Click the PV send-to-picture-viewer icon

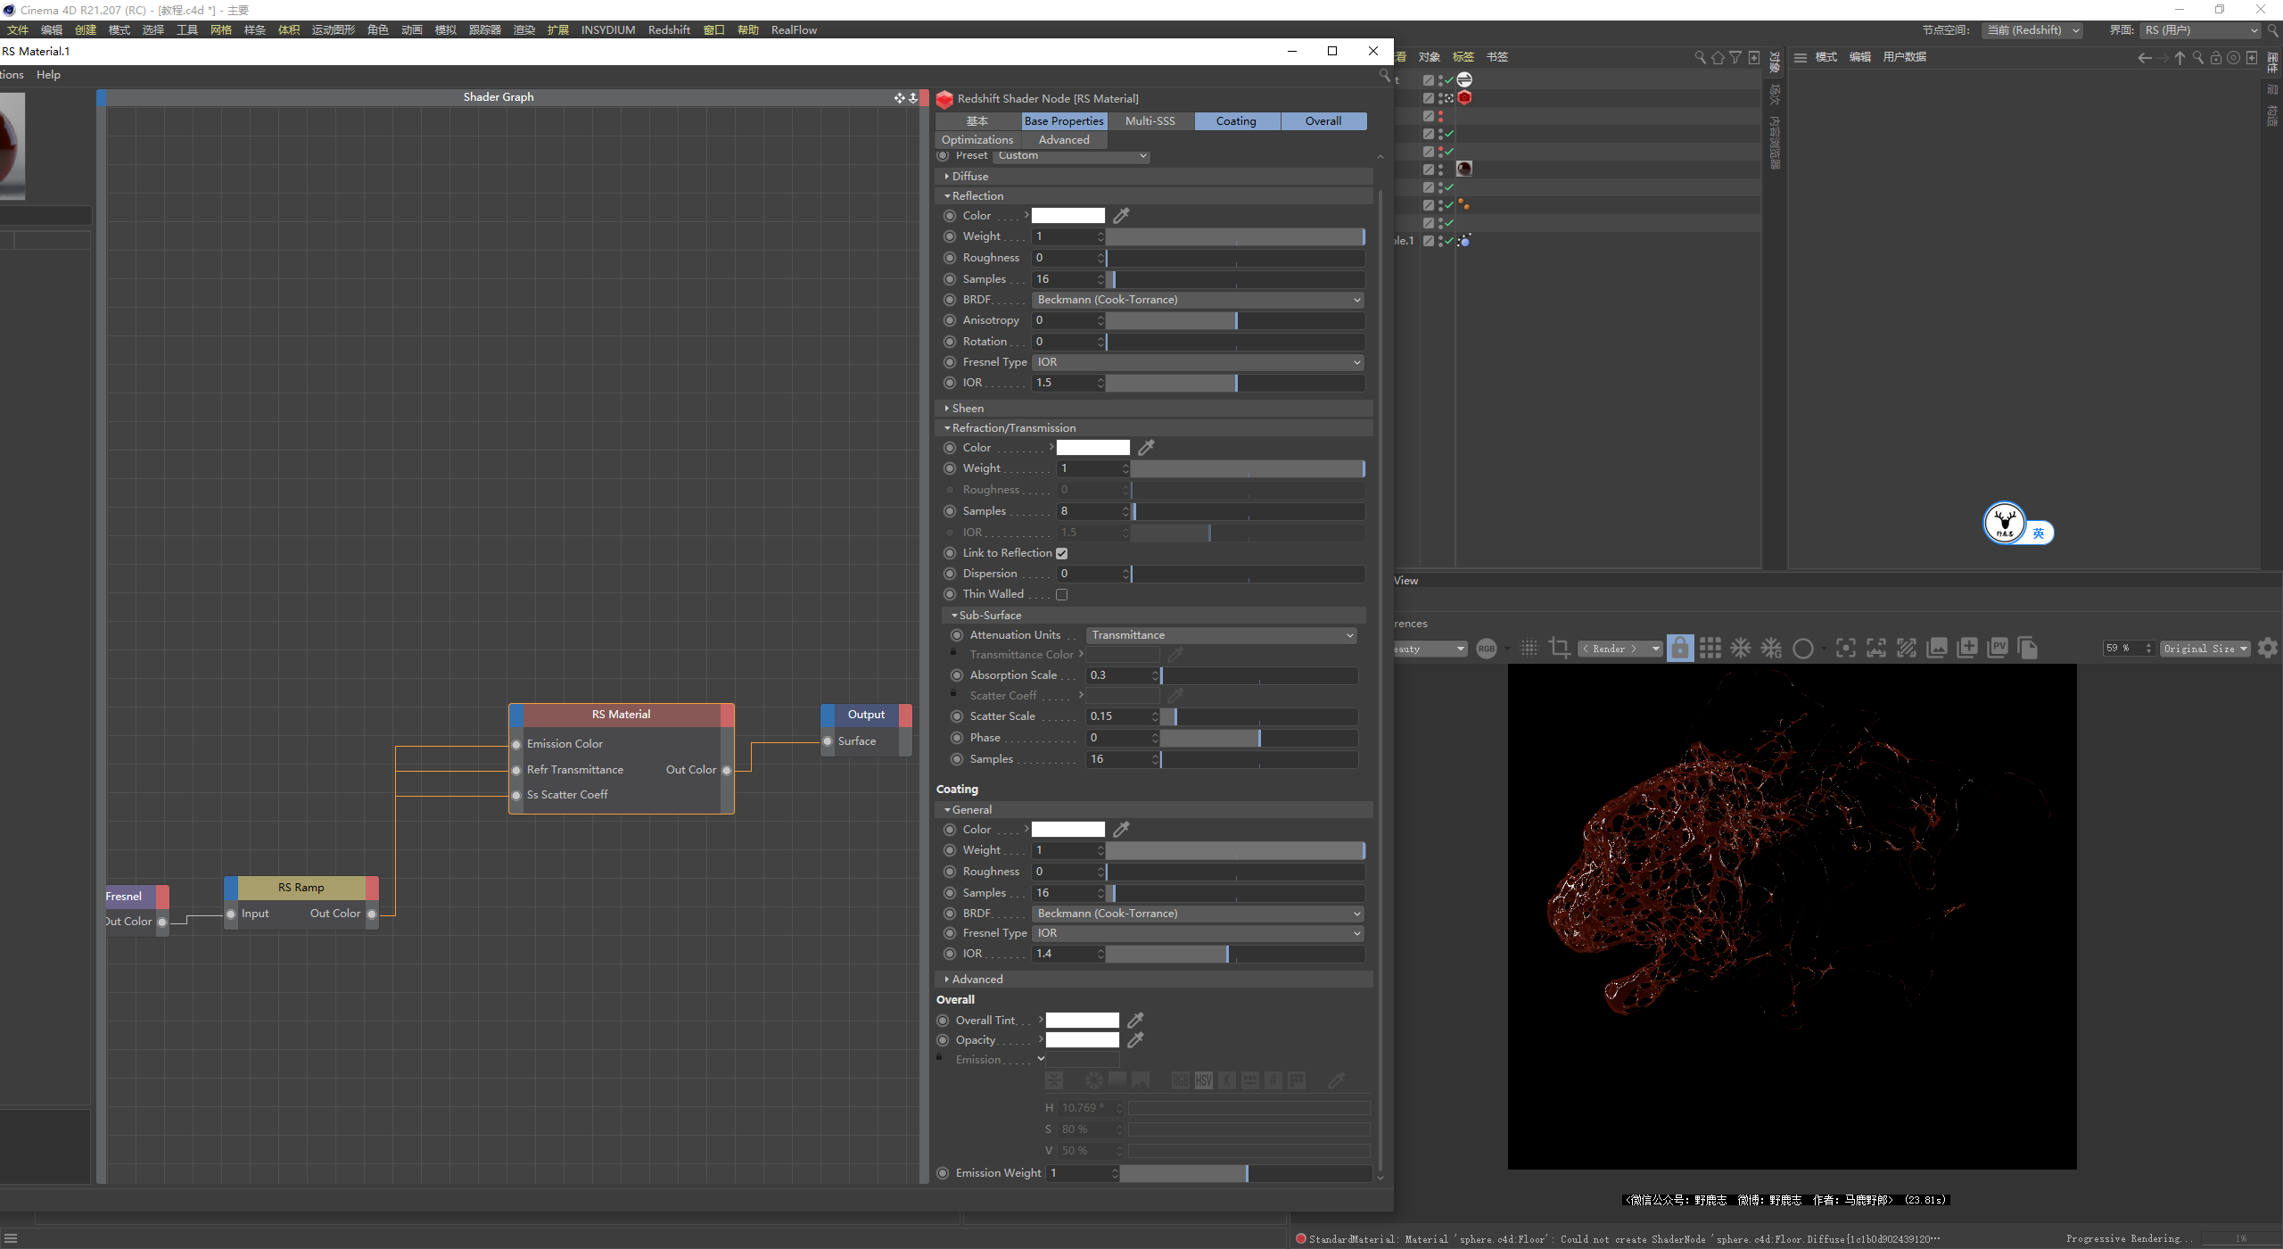point(1998,649)
